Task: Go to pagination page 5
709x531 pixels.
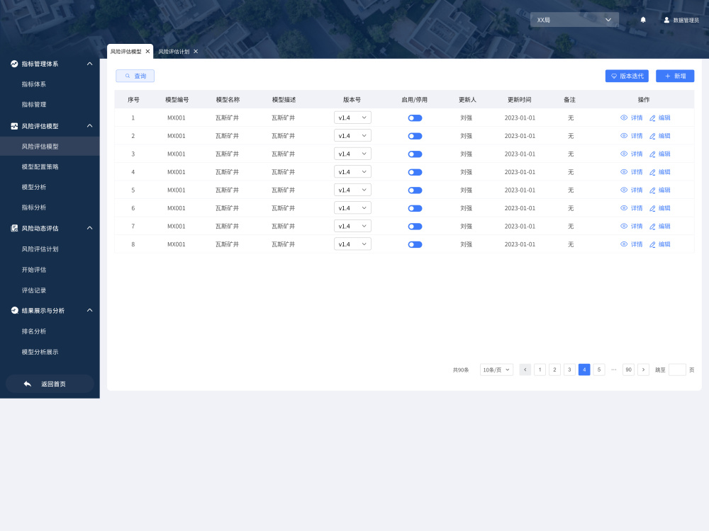Action: pos(599,370)
